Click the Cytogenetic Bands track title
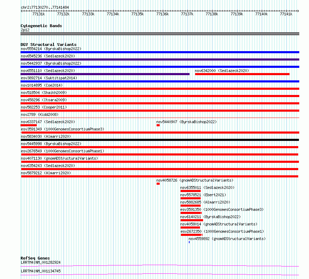The width and height of the screenshot is (309, 279). pos(41,26)
